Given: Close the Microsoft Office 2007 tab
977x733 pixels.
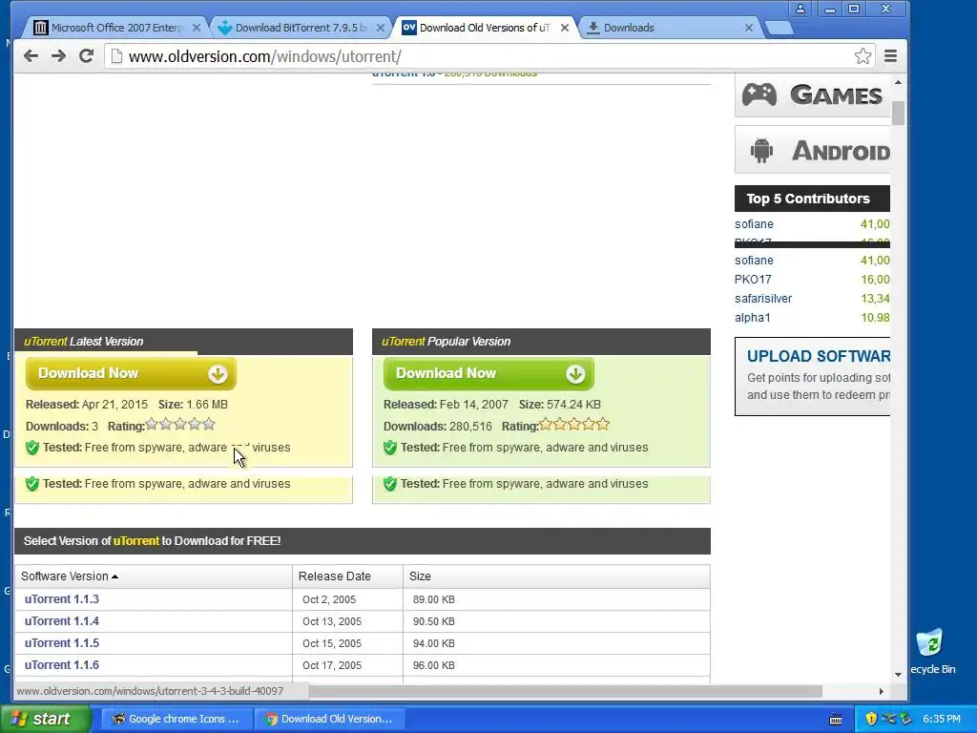Looking at the screenshot, I should [197, 28].
